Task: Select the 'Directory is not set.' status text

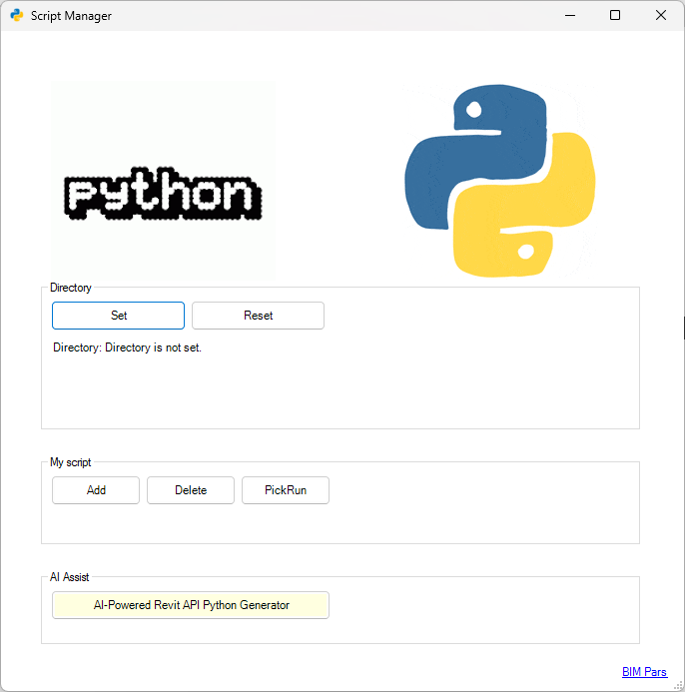Action: tap(153, 347)
